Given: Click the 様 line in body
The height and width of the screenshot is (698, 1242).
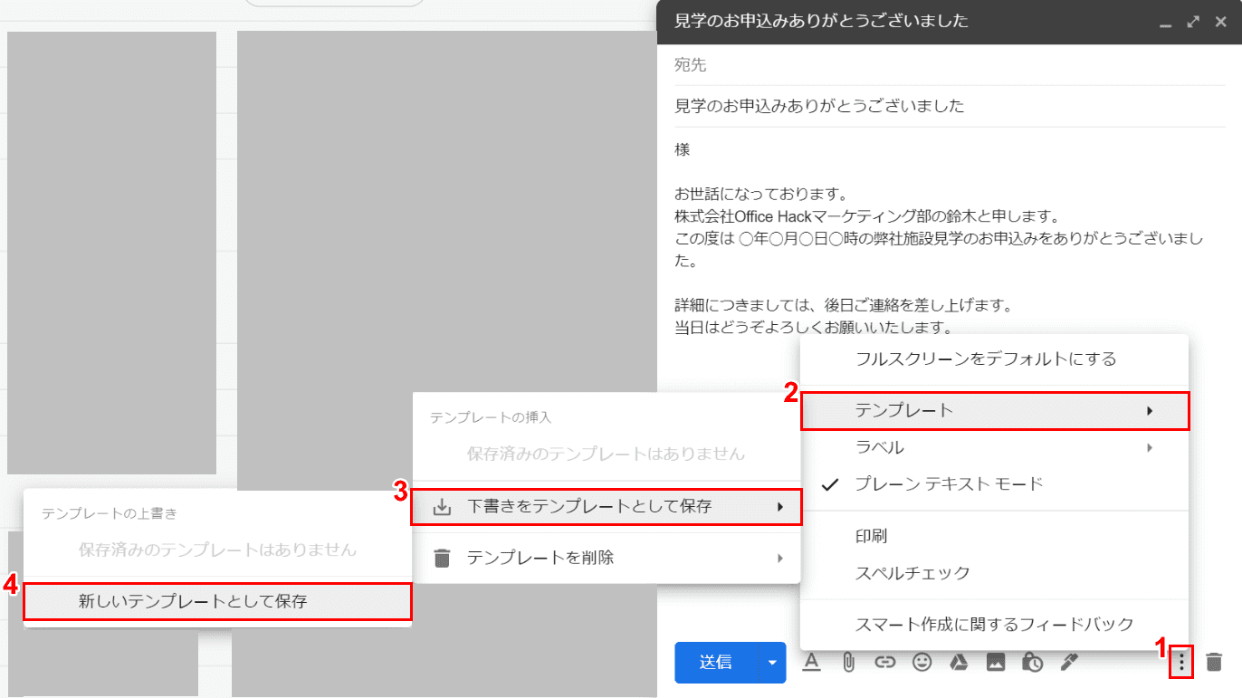Looking at the screenshot, I should coord(683,149).
